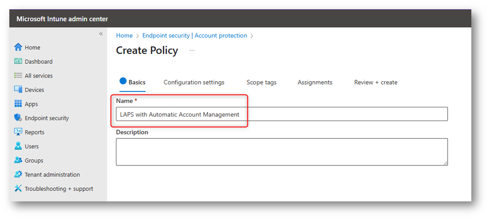Select Tenant administration label in sidebar
The image size is (490, 220).
(52, 174)
